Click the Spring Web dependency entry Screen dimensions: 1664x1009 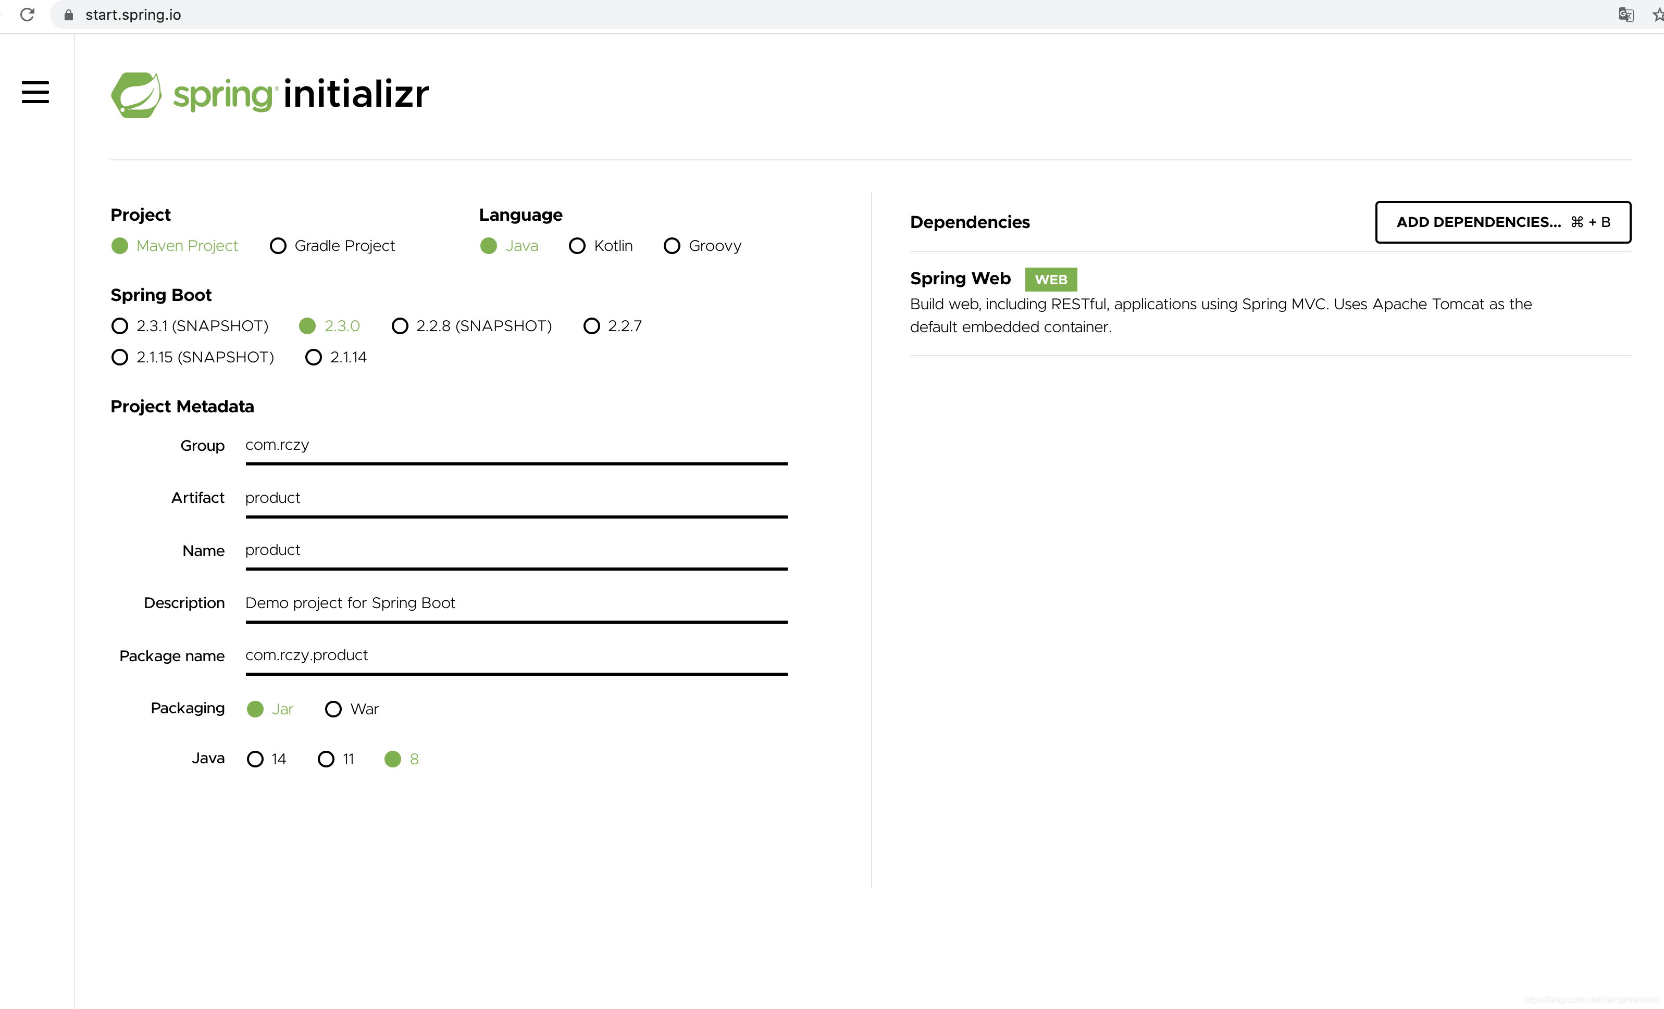tap(1270, 302)
